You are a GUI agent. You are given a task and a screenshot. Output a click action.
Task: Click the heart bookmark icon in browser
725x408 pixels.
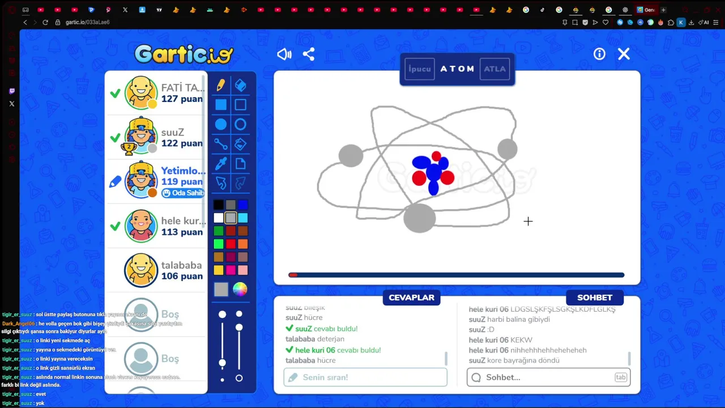(605, 22)
